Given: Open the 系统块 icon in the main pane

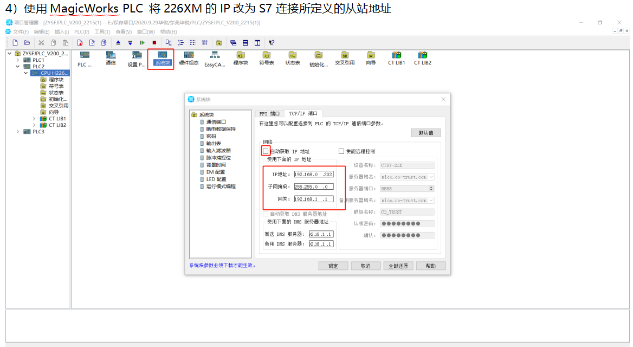Looking at the screenshot, I should tap(162, 58).
